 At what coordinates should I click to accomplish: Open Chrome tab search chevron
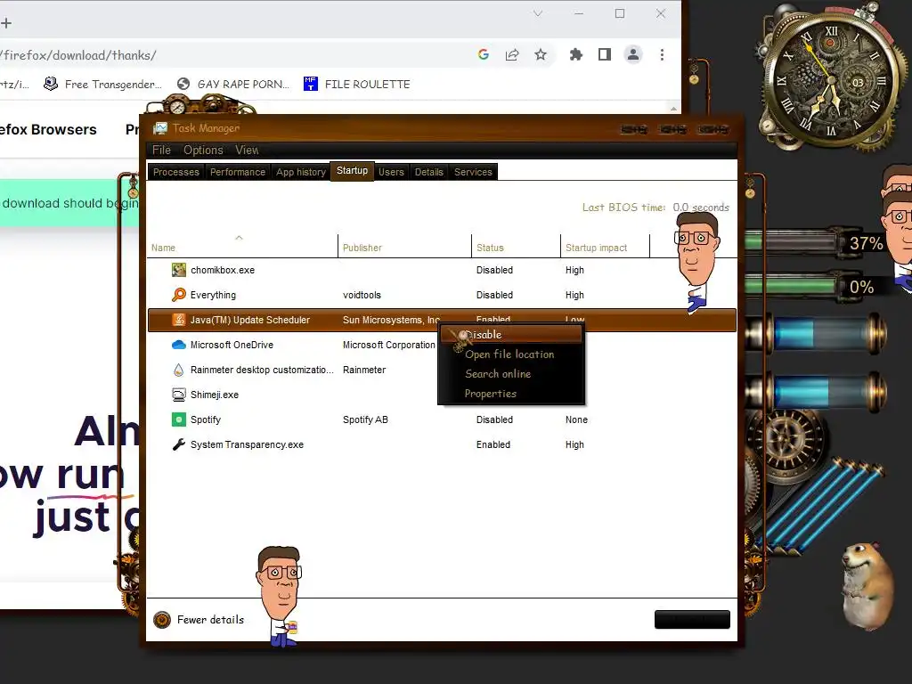click(538, 13)
